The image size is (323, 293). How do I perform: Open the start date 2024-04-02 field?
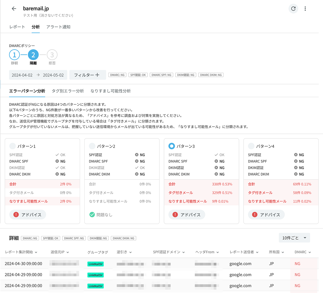click(22, 75)
